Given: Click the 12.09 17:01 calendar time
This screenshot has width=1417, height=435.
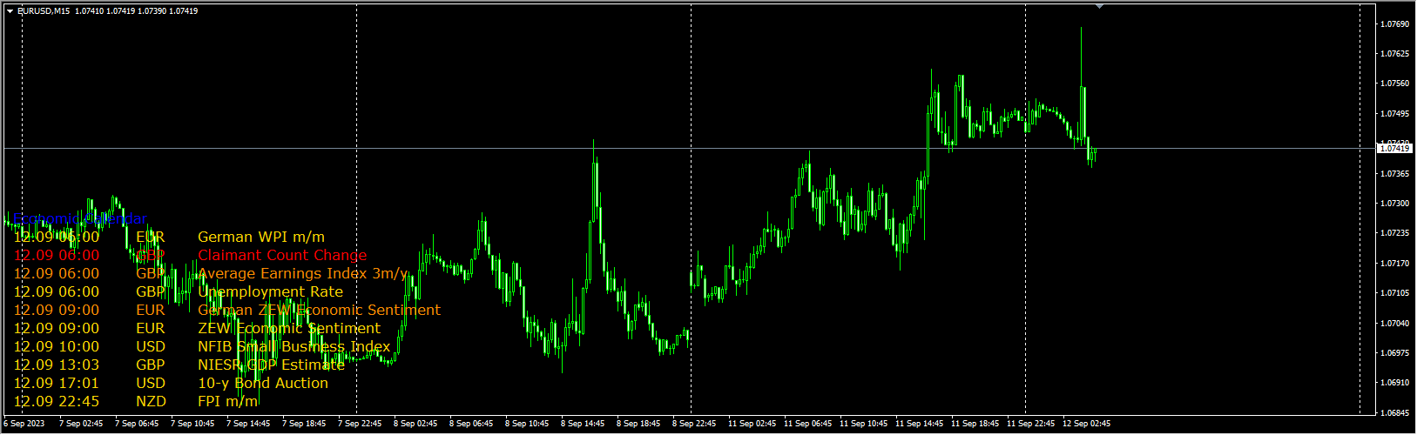Looking at the screenshot, I should click(x=57, y=383).
